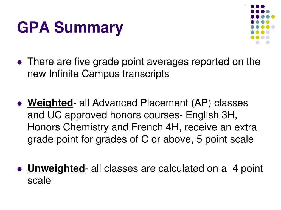Click the bullet beside Weighted
281x210 pixels.
19,104
